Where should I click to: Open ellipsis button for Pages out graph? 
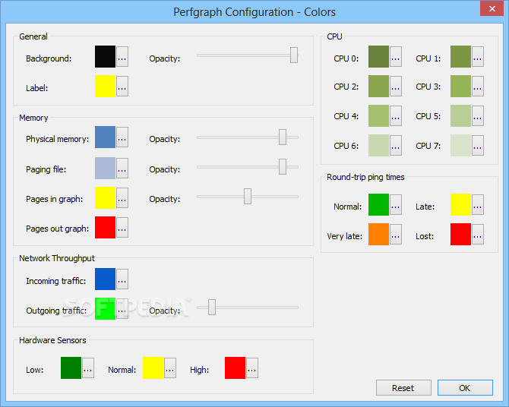point(122,227)
